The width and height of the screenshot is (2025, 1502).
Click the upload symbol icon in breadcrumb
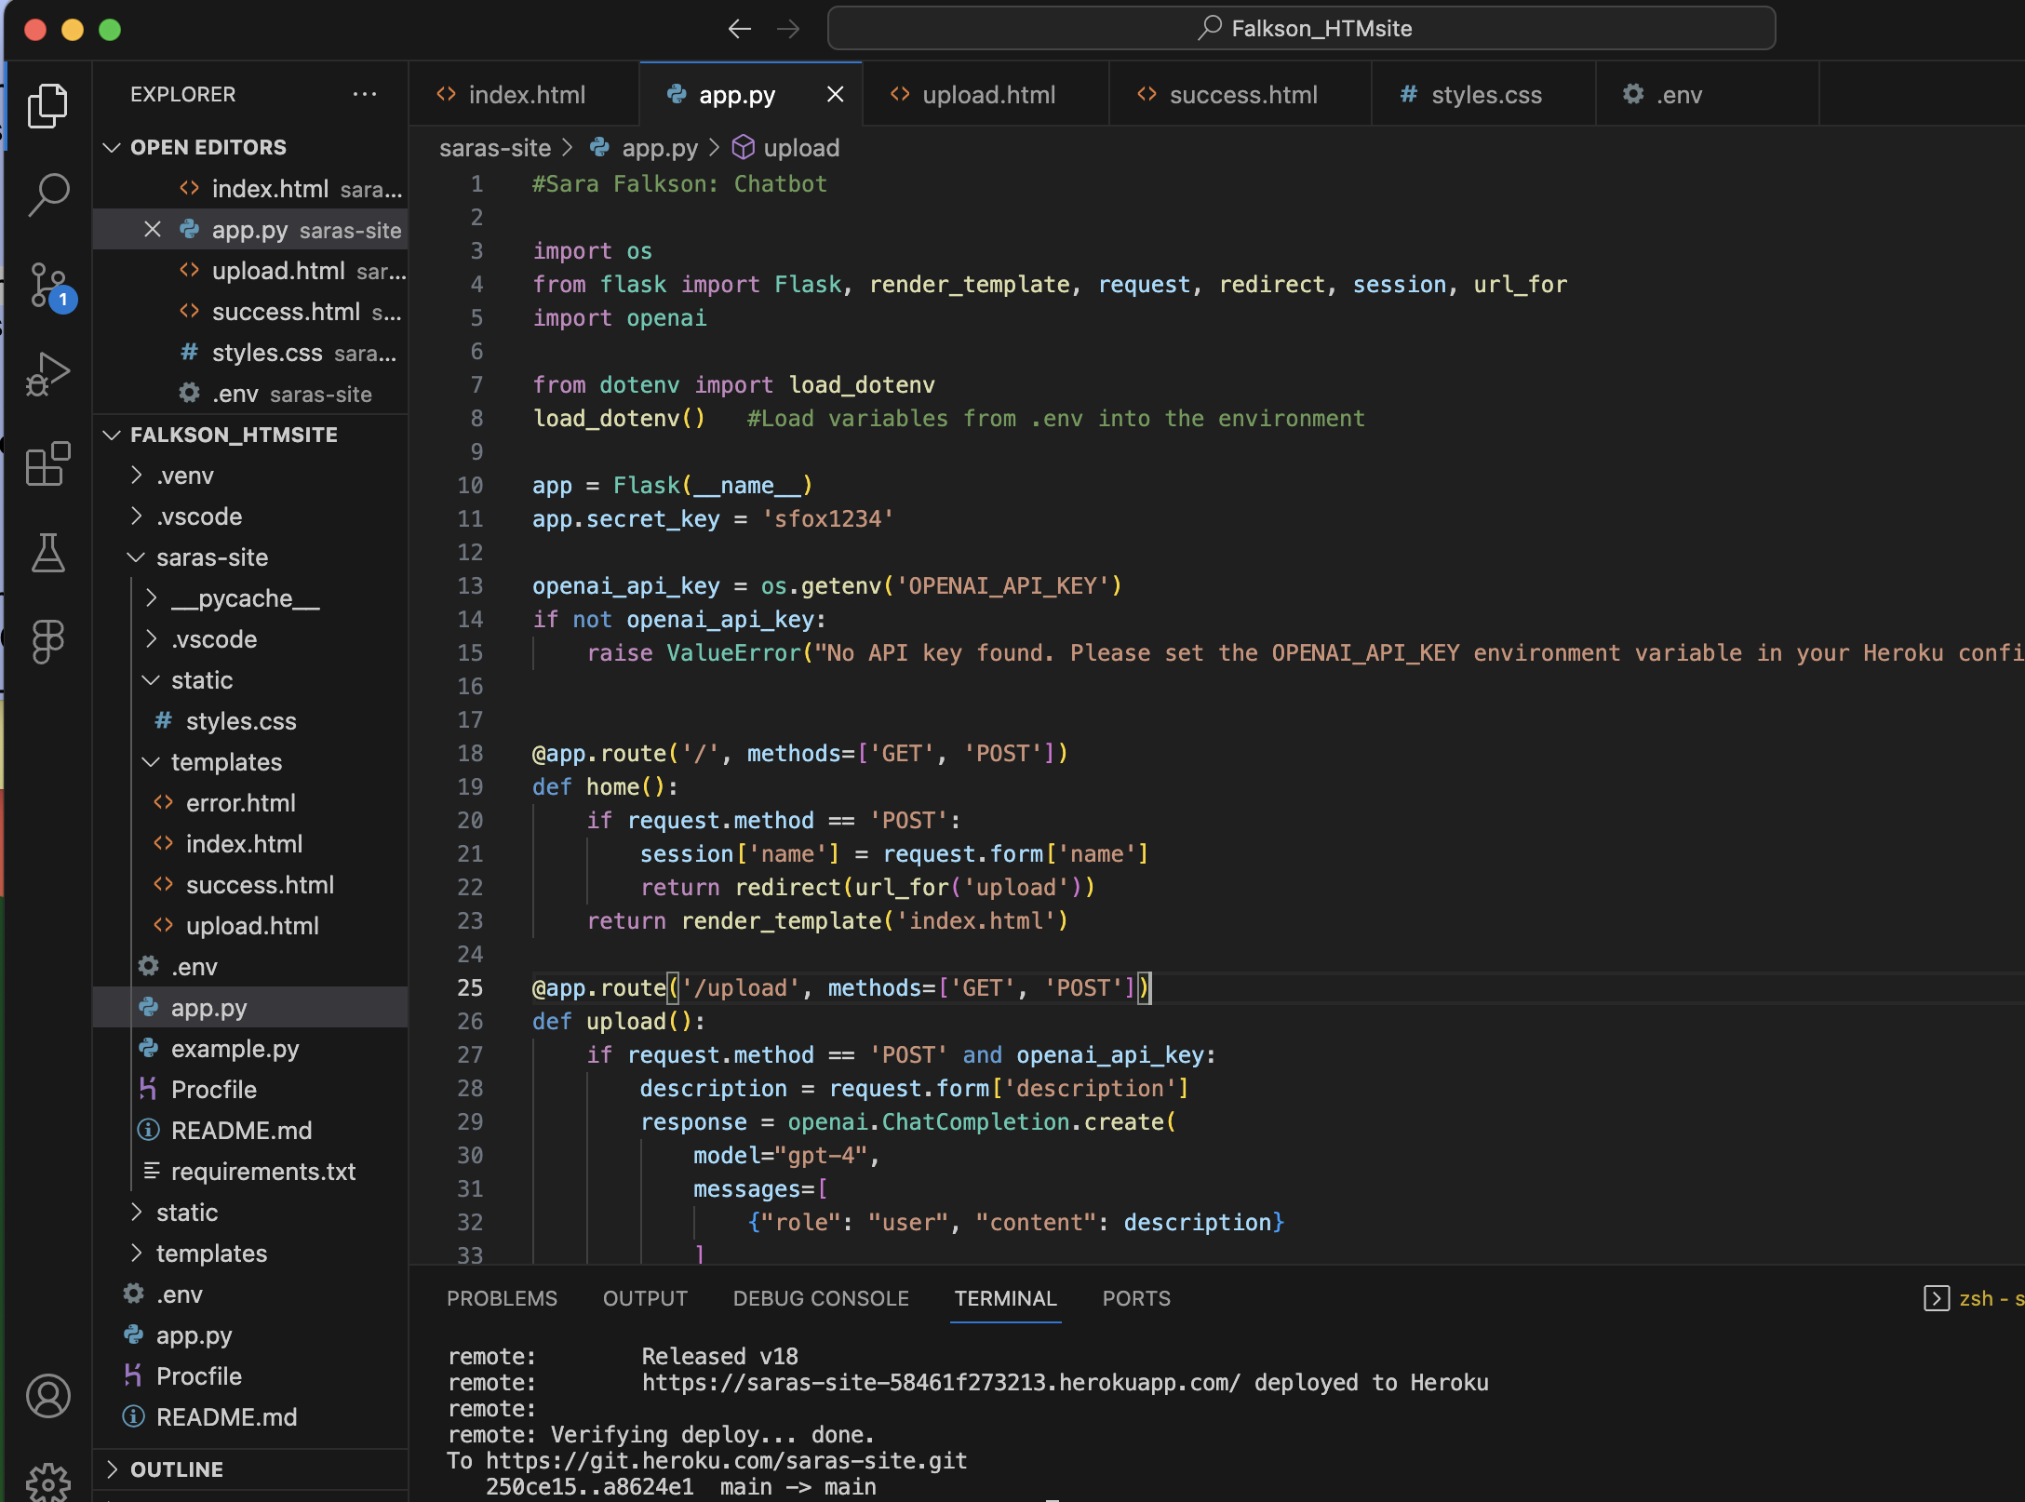743,147
